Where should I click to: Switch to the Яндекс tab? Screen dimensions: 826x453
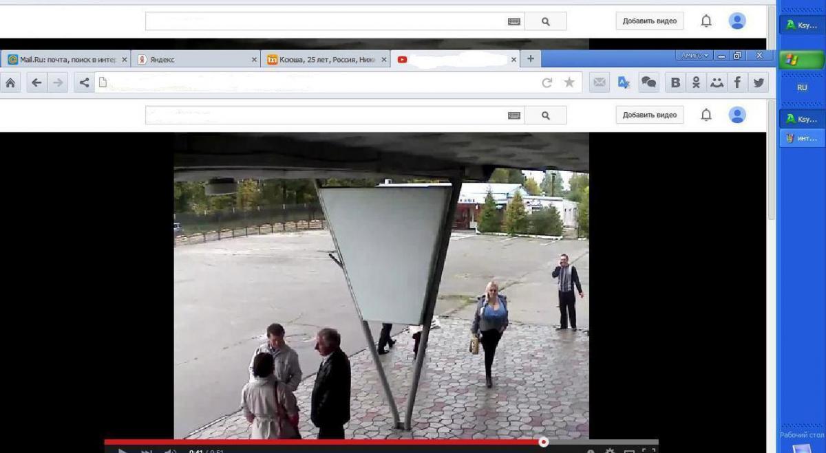(x=193, y=60)
